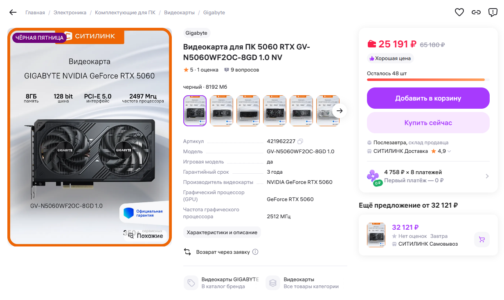Add product to favorites with heart icon

click(x=459, y=12)
